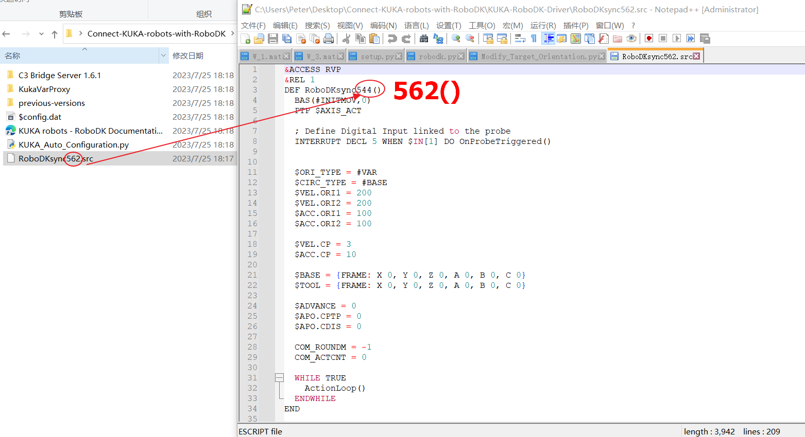Expand the name column filter dropdown

pyautogui.click(x=163, y=56)
